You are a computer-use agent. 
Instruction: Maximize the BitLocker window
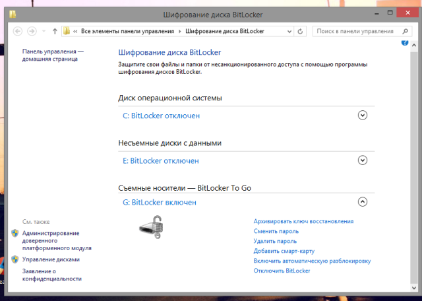click(x=390, y=13)
